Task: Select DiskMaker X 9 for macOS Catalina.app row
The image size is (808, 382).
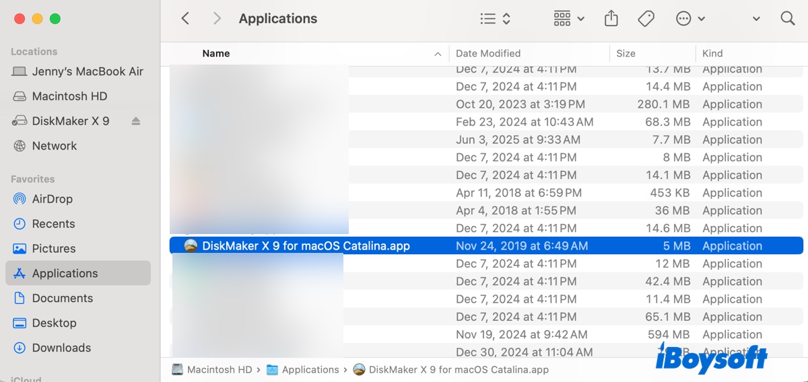Action: pos(306,246)
